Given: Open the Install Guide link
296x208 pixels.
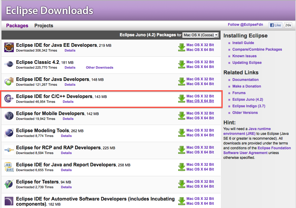Looking at the screenshot, I should coord(243,43).
